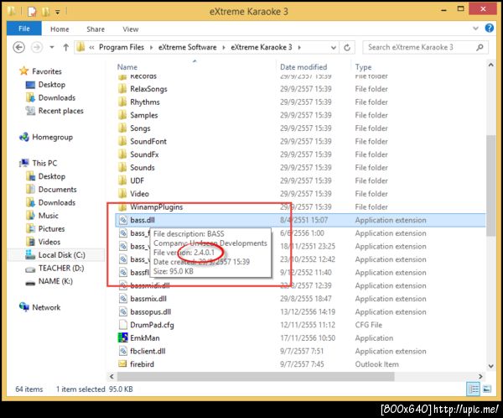Select the SoundFx folder icon

[122, 154]
